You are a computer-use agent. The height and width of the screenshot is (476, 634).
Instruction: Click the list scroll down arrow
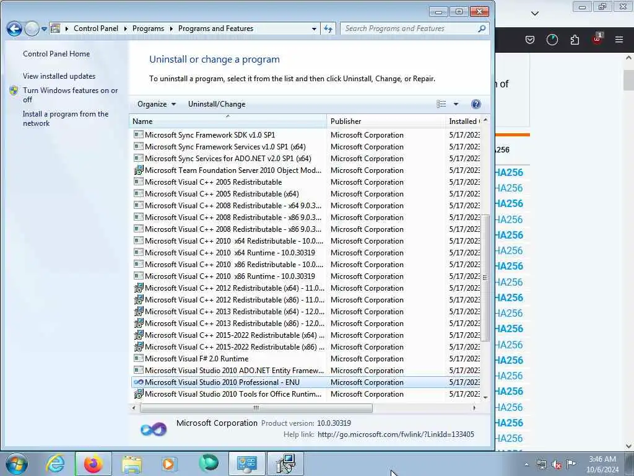pos(485,397)
